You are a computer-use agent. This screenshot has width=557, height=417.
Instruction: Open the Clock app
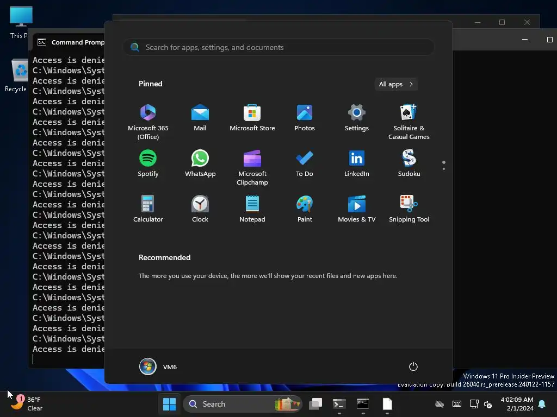[200, 209]
